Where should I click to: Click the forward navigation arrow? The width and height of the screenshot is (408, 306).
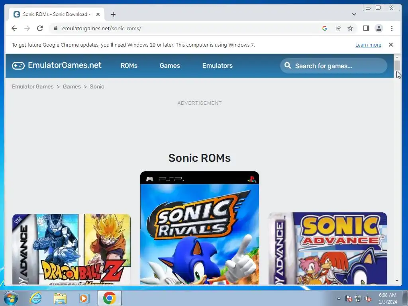27,28
